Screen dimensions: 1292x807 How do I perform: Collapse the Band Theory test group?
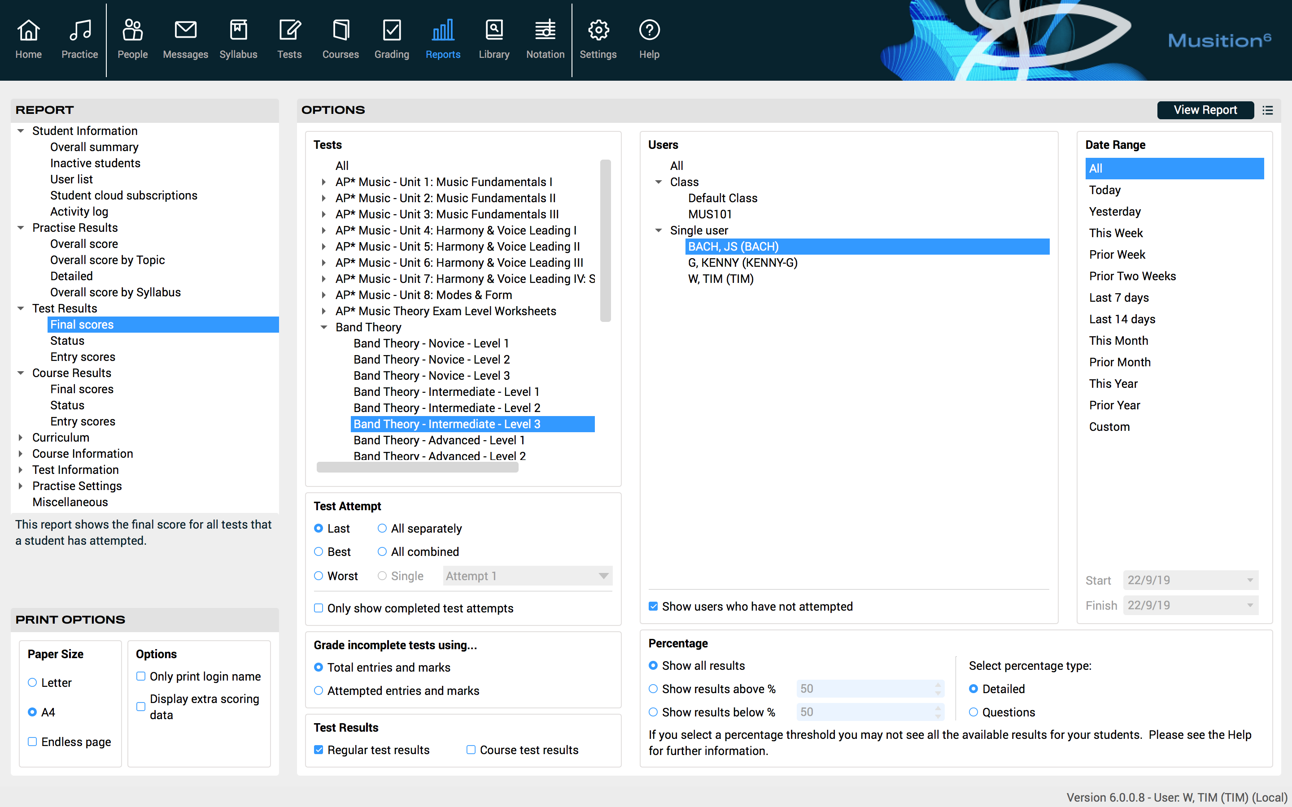click(323, 327)
